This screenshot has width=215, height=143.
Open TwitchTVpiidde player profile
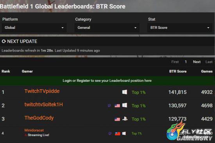pos(42,91)
